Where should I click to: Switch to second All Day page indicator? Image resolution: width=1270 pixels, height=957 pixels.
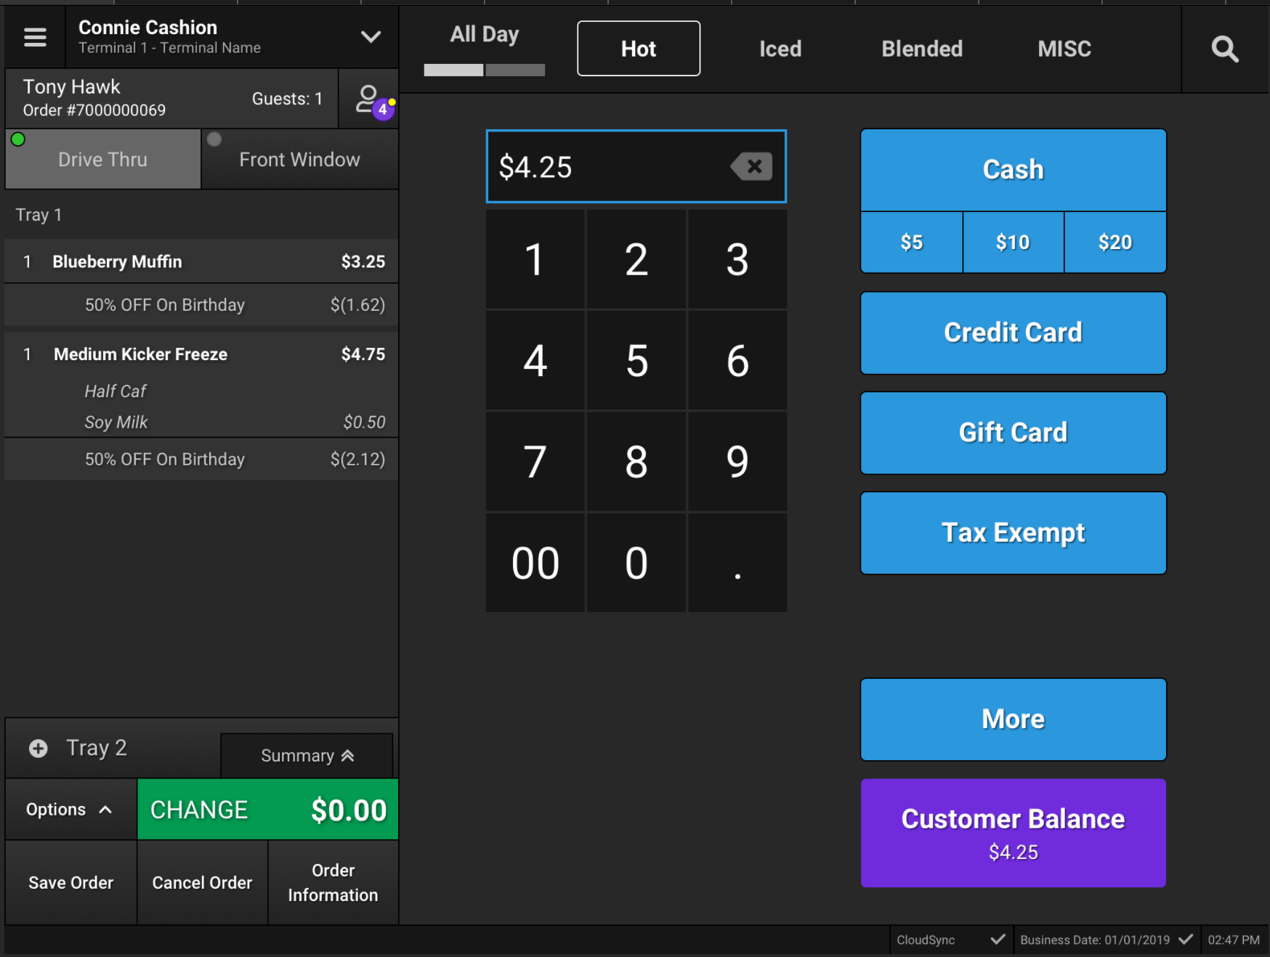[515, 70]
